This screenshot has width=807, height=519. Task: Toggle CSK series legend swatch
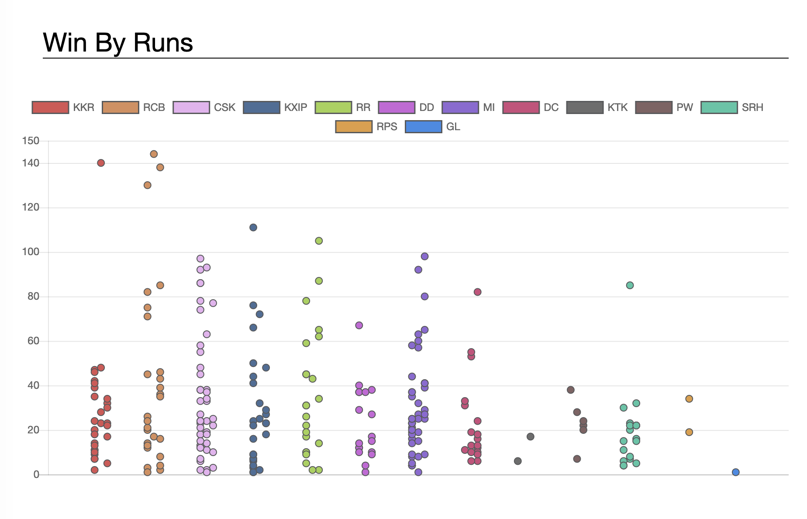pyautogui.click(x=191, y=107)
